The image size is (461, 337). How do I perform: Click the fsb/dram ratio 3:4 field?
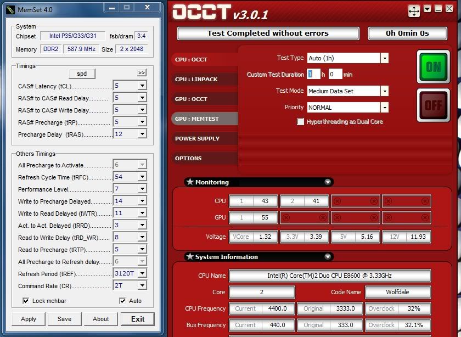142,36
